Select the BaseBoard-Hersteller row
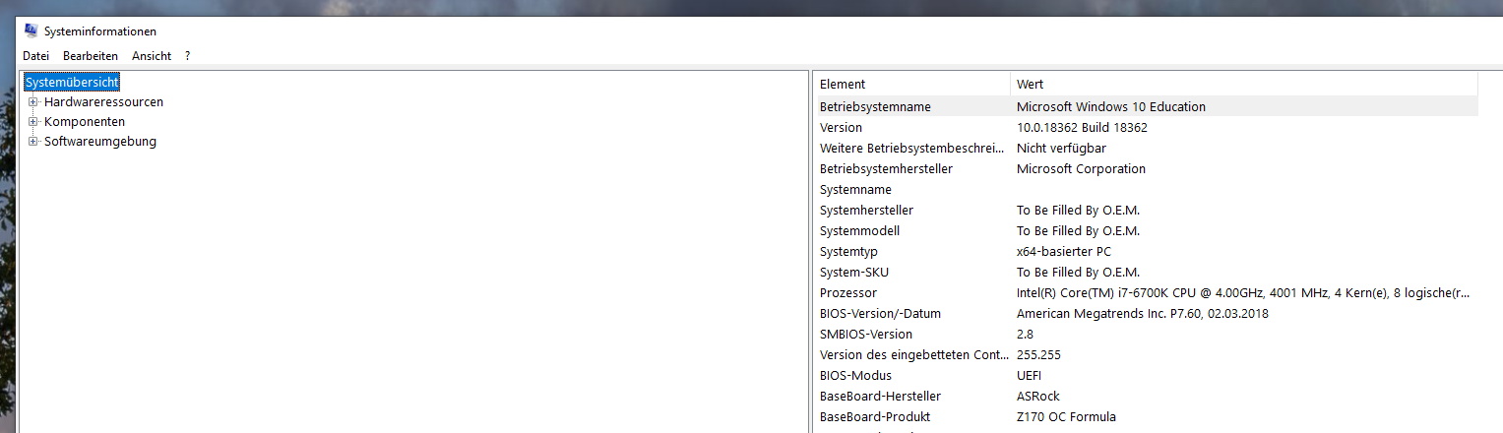 (x=1147, y=396)
